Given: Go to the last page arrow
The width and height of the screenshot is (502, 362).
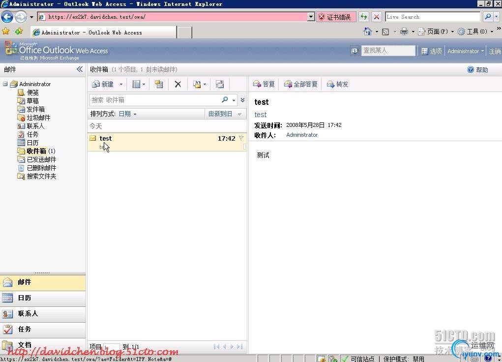Looking at the screenshot, I should point(240,347).
